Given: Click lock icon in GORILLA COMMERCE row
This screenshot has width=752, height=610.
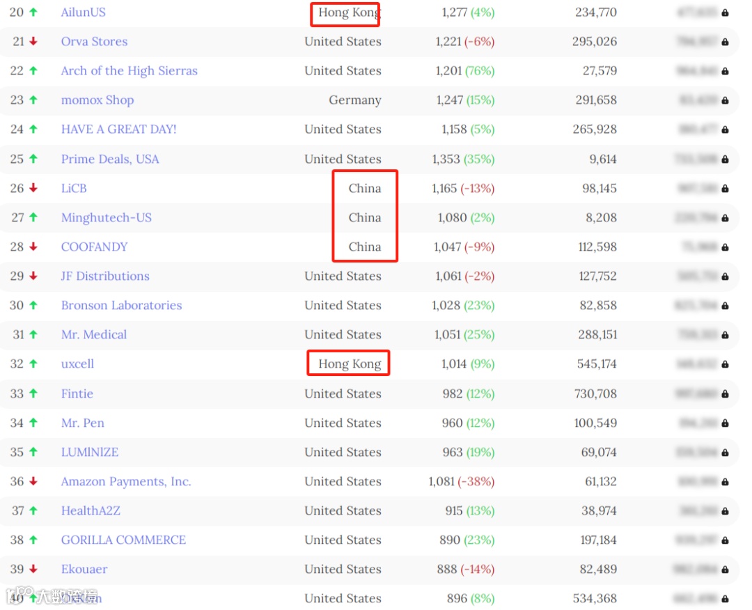Looking at the screenshot, I should pyautogui.click(x=725, y=540).
